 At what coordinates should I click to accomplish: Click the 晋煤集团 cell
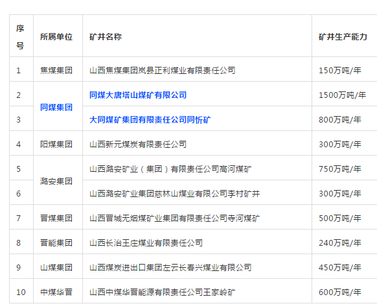pos(58,217)
